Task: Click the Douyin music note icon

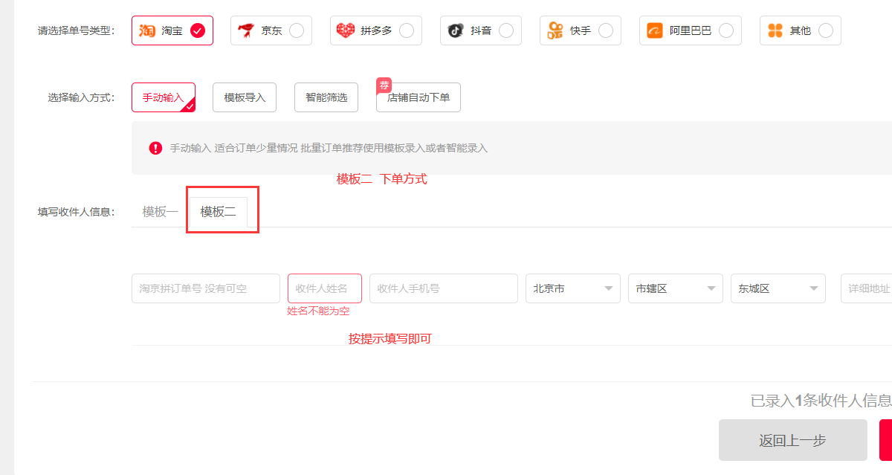Action: tap(456, 30)
